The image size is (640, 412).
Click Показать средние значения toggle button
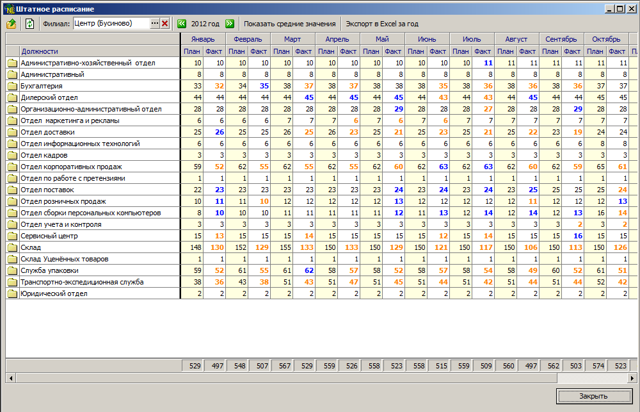coord(289,24)
